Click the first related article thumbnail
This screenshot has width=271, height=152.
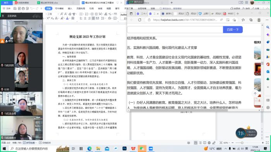(x=257, y=53)
